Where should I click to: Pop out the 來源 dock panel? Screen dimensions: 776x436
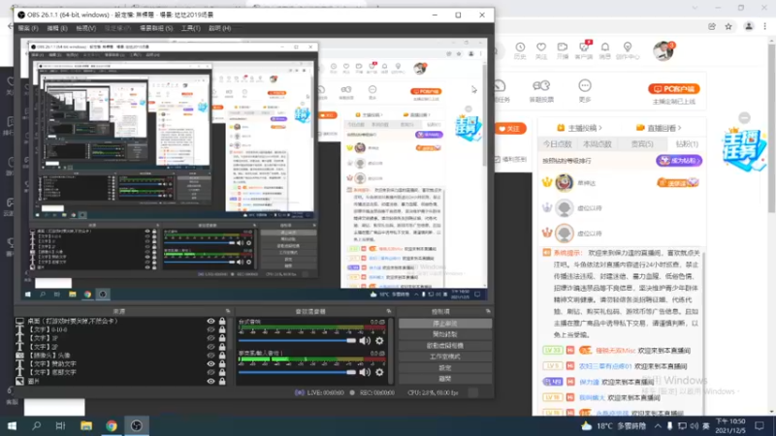[x=228, y=311]
